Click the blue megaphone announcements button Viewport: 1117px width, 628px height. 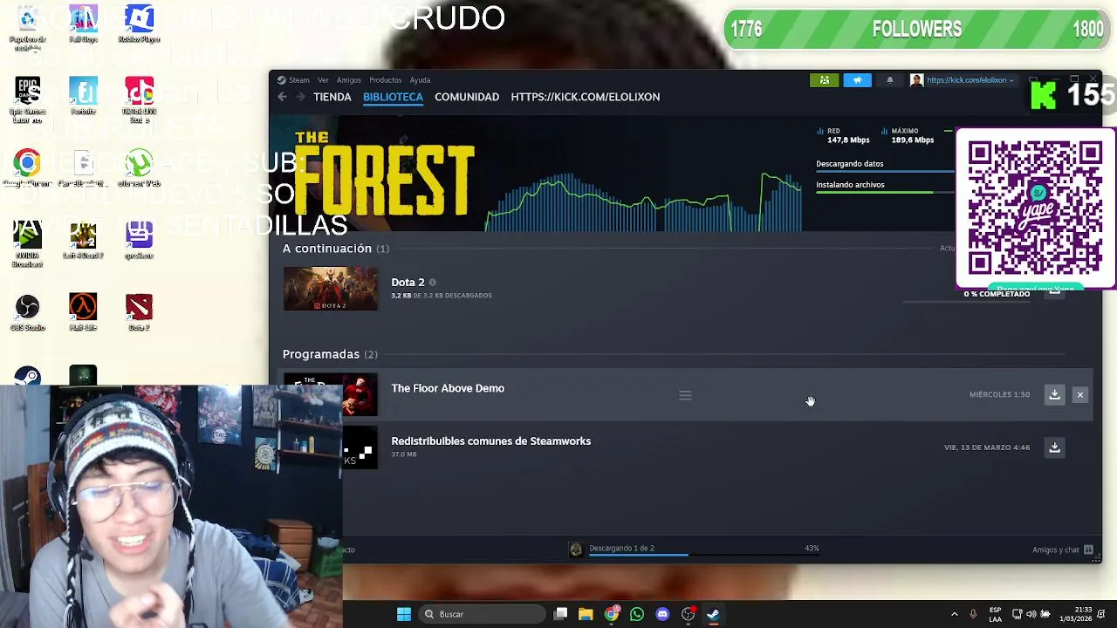[857, 80]
